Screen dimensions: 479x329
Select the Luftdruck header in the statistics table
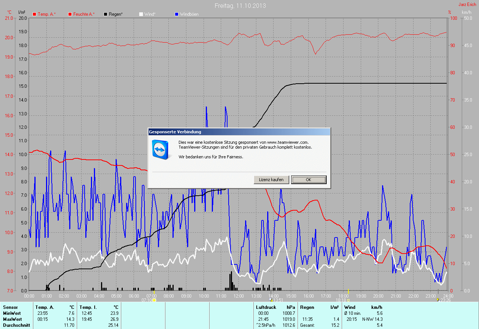[x=266, y=307]
